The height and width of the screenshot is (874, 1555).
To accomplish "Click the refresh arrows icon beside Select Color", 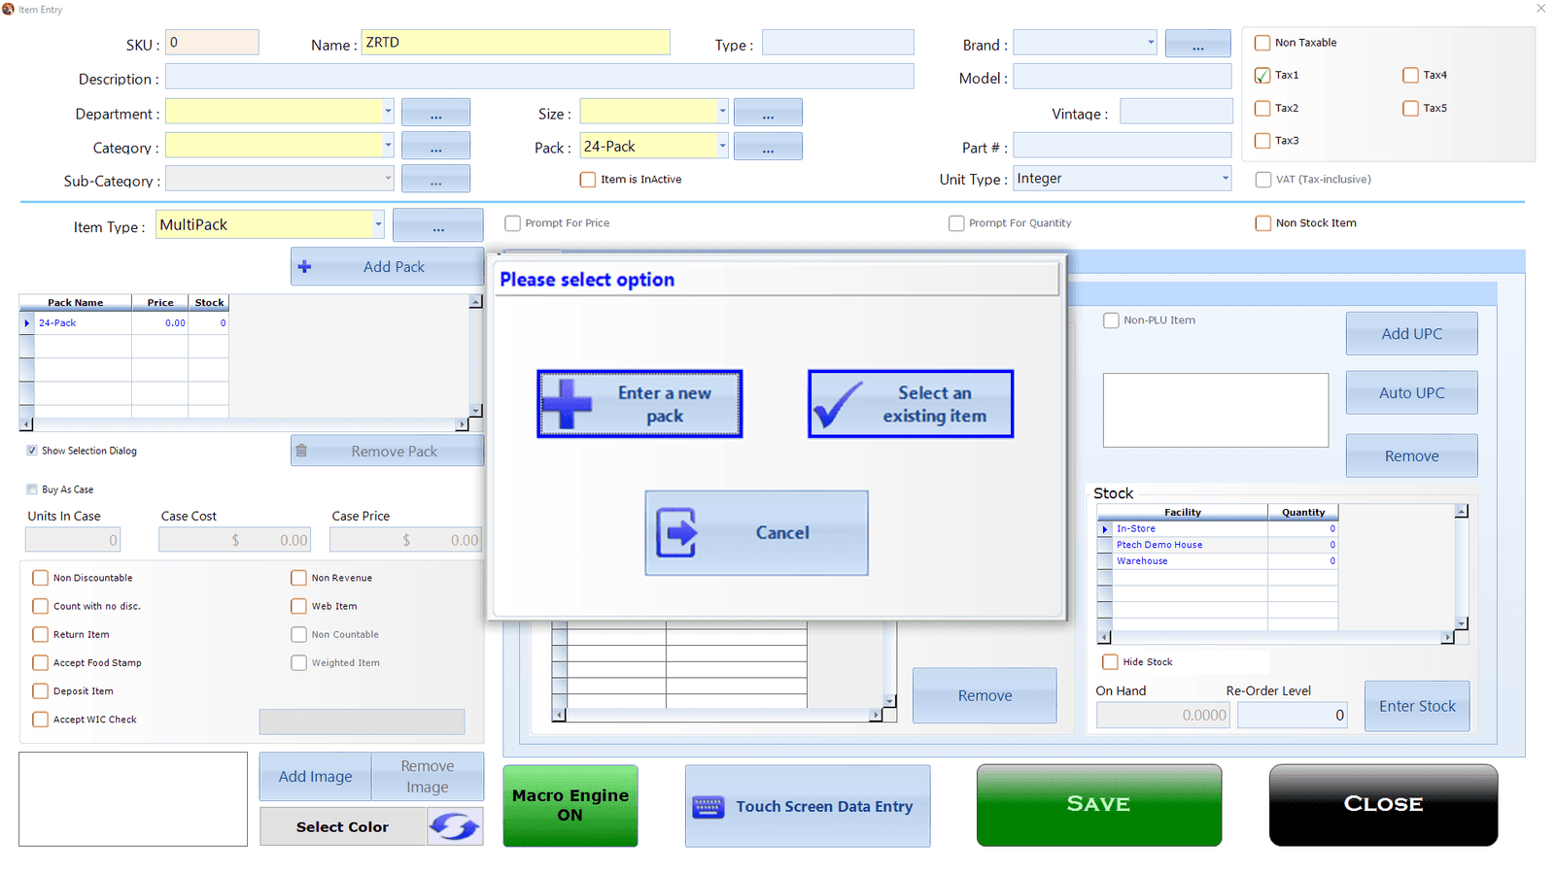I will [x=455, y=826].
